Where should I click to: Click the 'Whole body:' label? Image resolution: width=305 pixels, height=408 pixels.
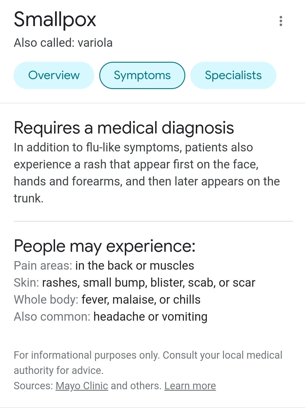tap(46, 300)
